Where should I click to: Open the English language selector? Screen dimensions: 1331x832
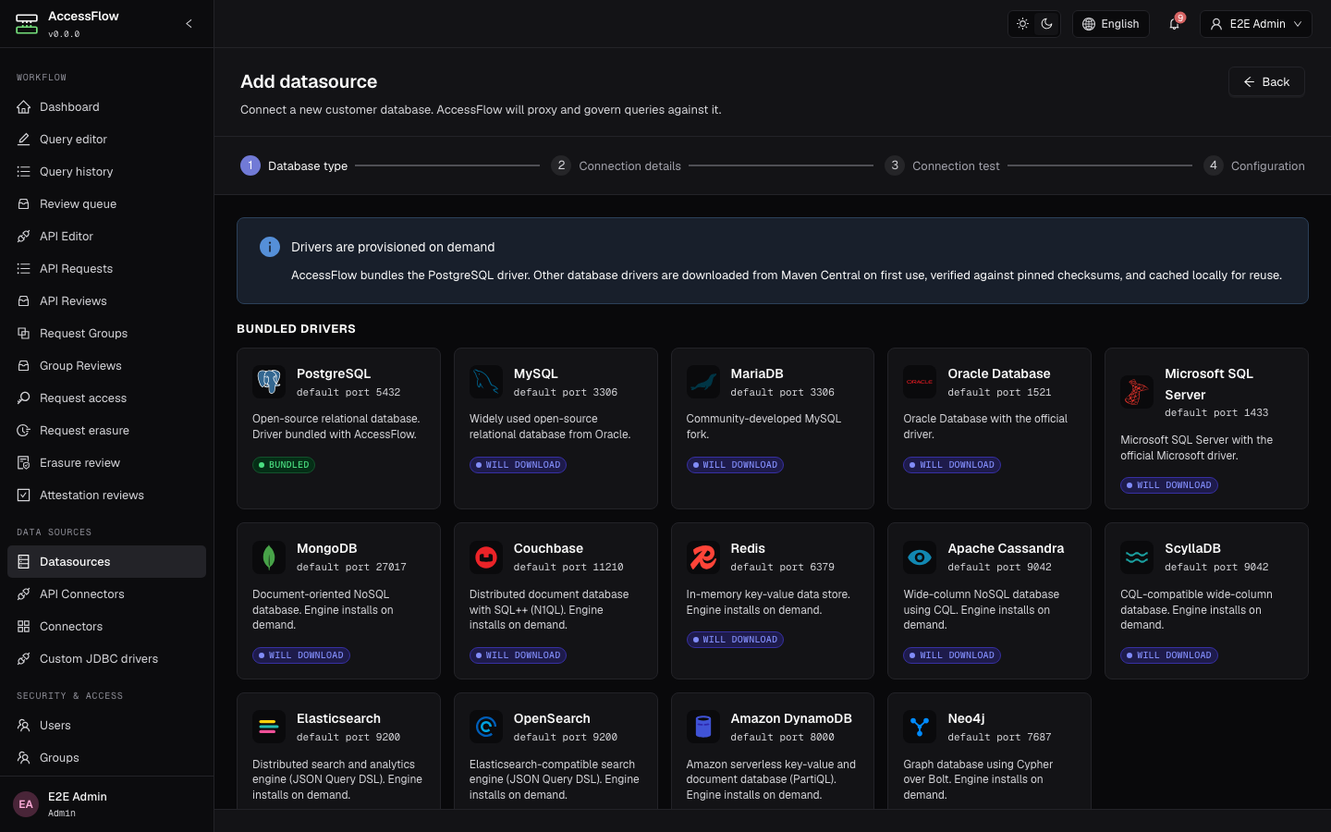tap(1110, 24)
